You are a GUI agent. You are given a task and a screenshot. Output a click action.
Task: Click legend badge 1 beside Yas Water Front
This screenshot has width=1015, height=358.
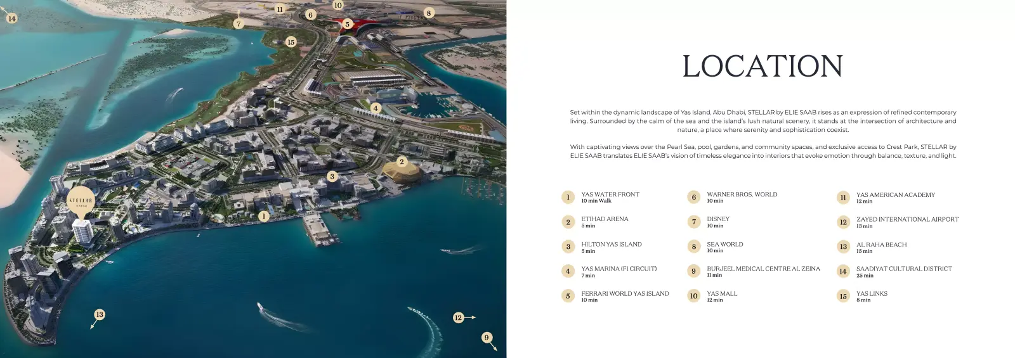click(568, 197)
